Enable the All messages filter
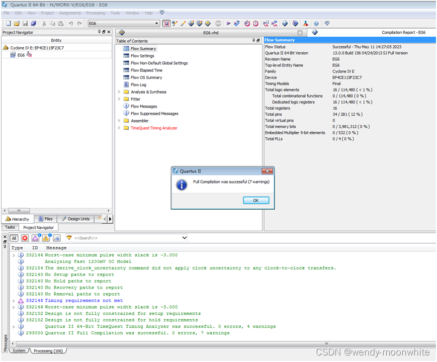The height and width of the screenshot is (362, 437). 14,238
